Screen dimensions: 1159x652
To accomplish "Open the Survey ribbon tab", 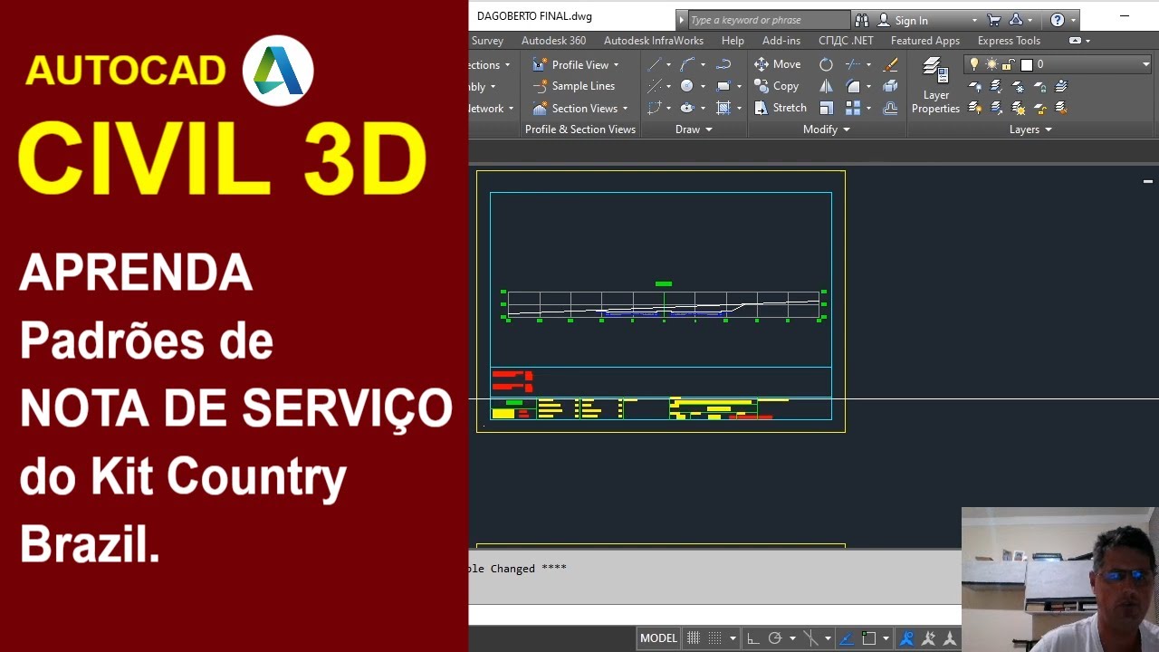I will pyautogui.click(x=487, y=41).
